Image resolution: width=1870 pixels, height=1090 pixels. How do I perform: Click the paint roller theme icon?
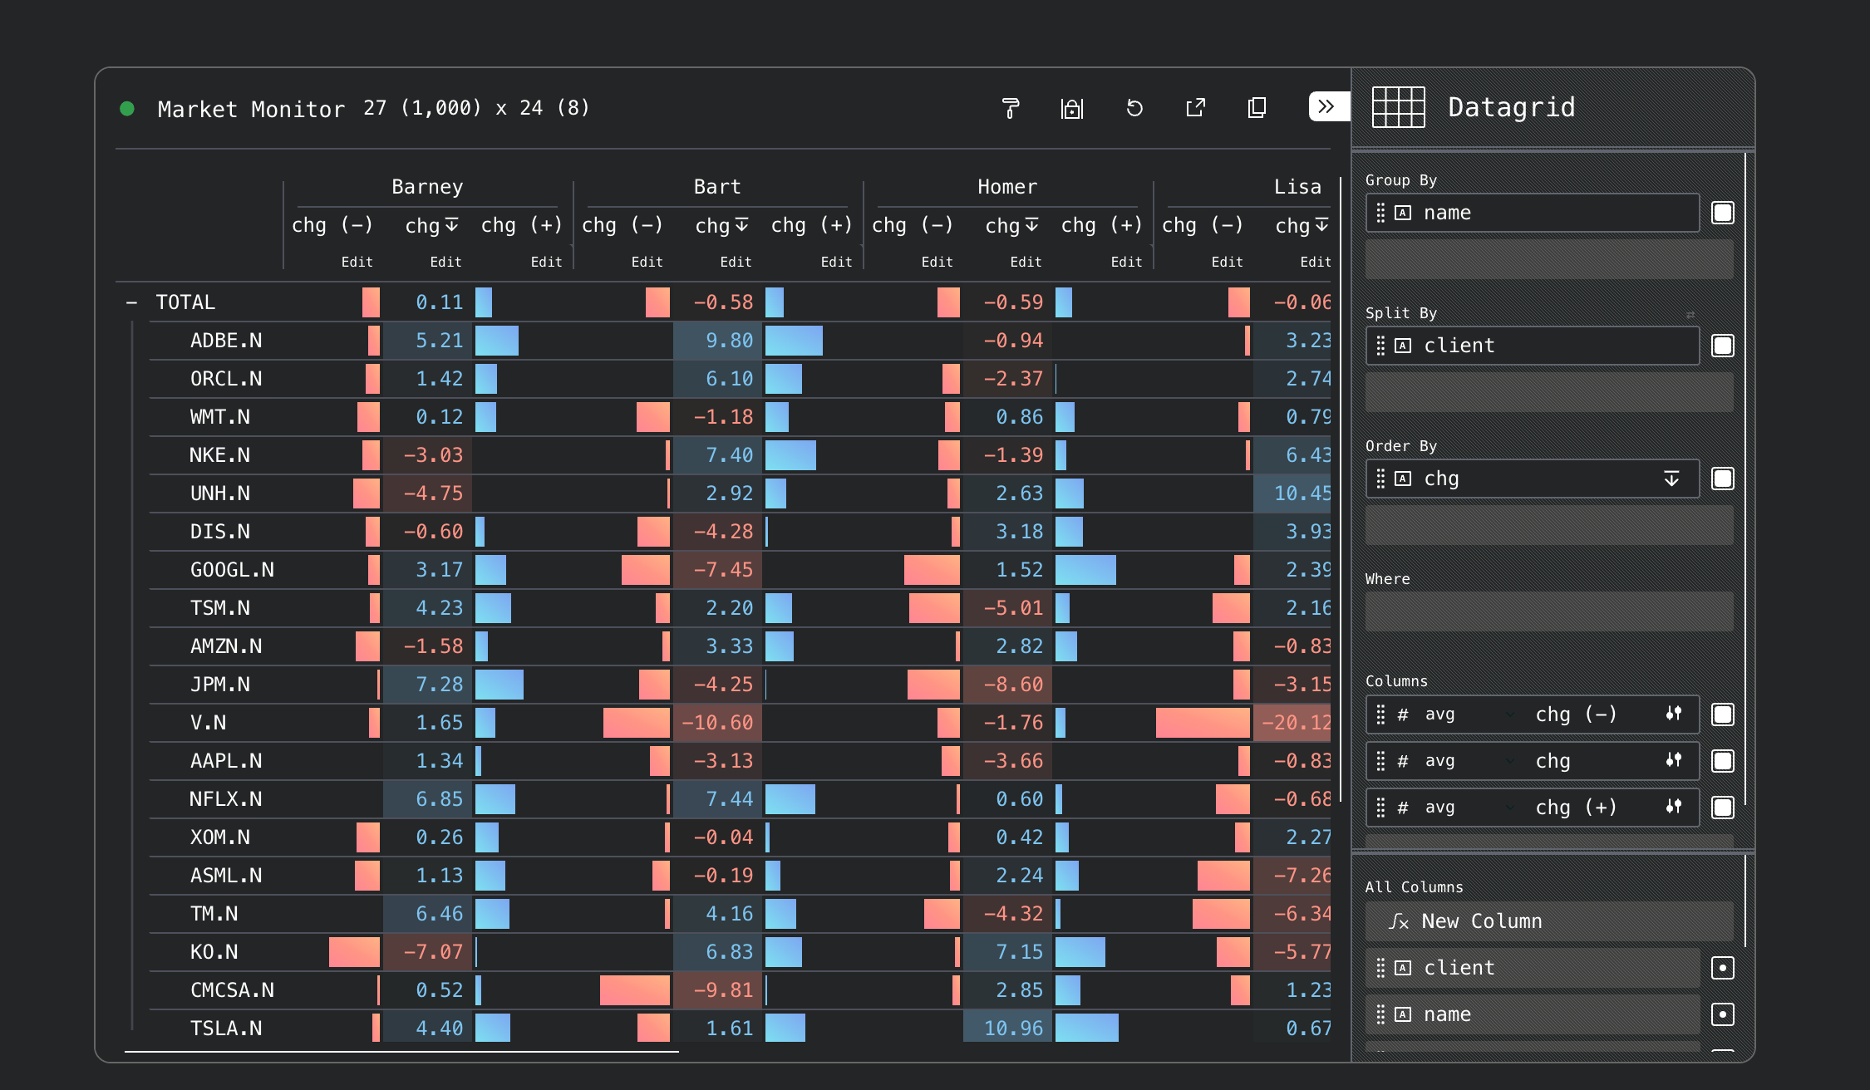point(1011,108)
